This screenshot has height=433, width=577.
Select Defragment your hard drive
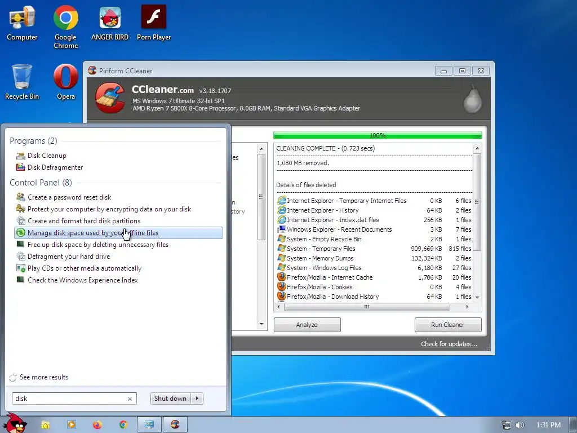click(69, 257)
